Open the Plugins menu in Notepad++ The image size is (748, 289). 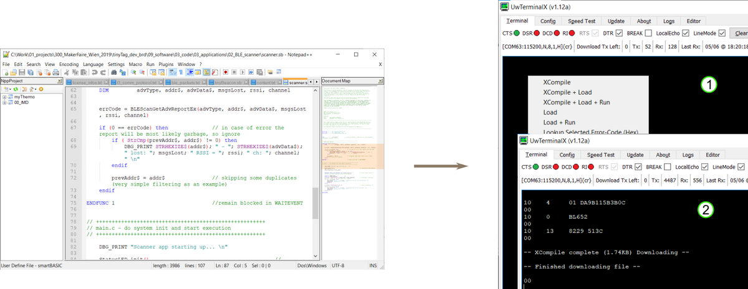coord(166,64)
